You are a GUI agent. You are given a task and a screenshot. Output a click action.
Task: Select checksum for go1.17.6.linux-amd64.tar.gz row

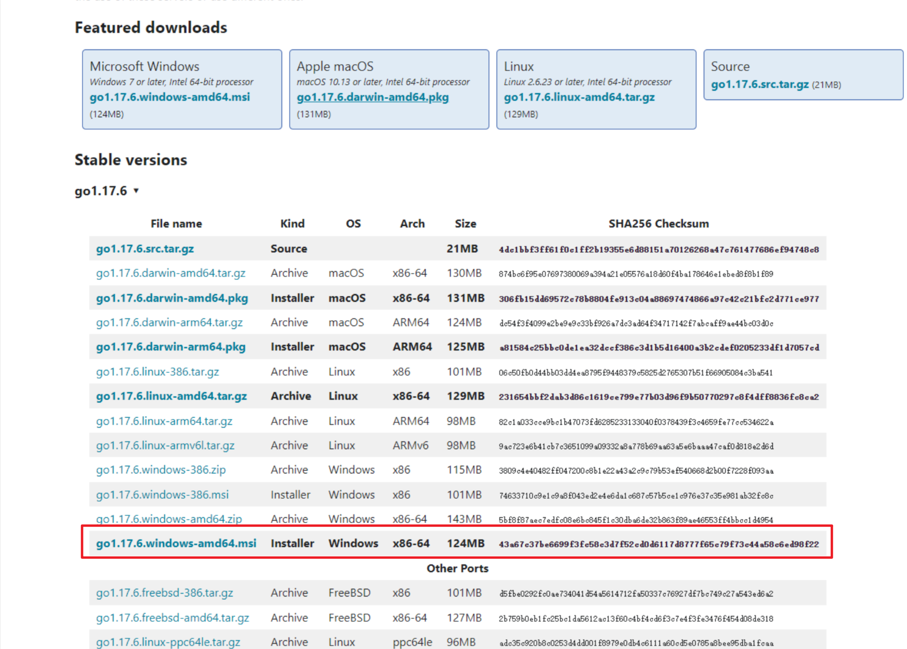659,397
